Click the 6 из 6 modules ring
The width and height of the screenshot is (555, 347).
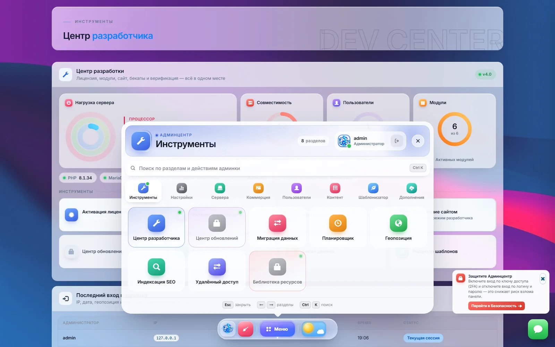[454, 129]
